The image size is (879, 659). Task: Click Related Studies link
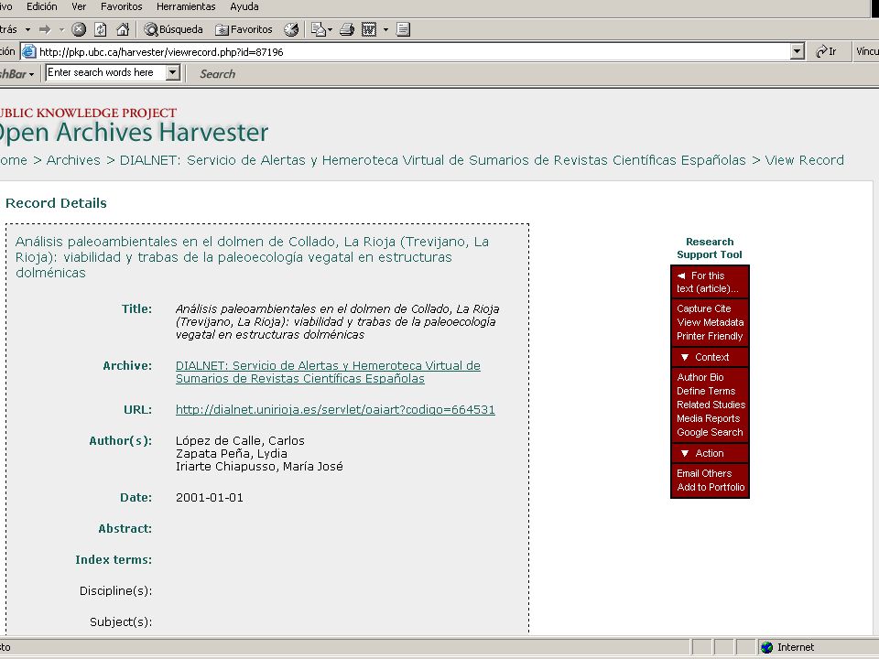pos(711,405)
